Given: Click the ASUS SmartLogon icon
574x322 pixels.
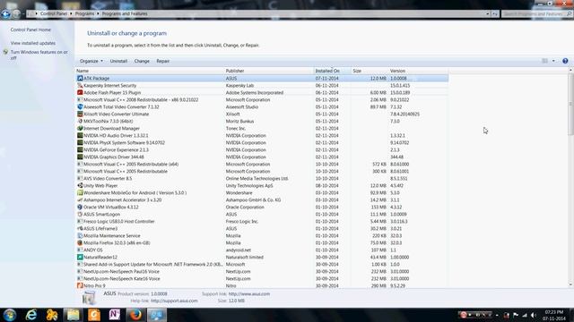Looking at the screenshot, I should 80,215.
